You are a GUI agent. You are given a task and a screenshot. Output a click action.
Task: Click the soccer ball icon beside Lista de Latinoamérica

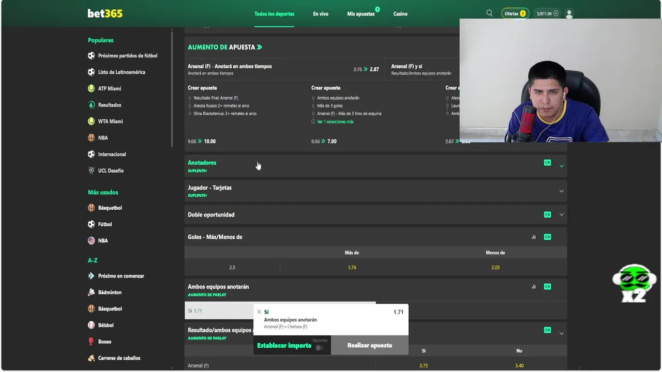pyautogui.click(x=92, y=72)
